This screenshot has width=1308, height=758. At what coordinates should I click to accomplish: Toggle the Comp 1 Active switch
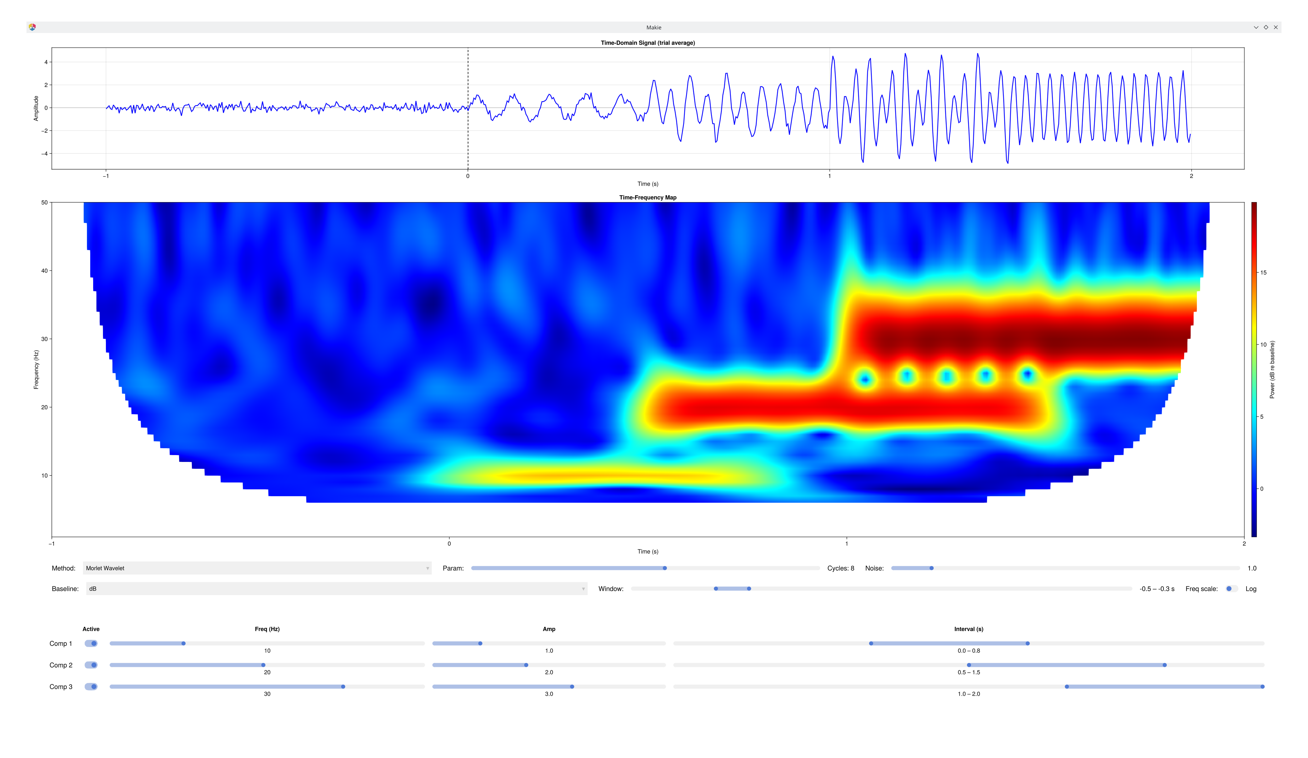(92, 643)
